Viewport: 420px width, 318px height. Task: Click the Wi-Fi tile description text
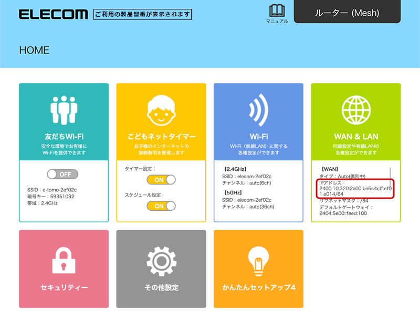click(259, 149)
